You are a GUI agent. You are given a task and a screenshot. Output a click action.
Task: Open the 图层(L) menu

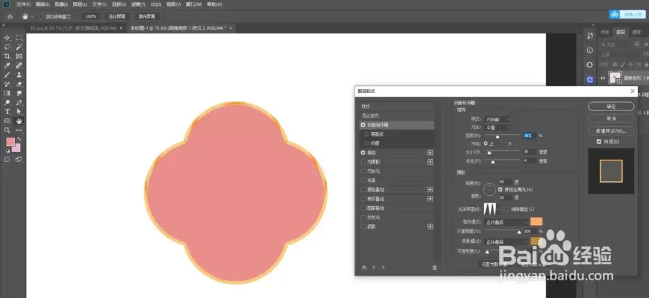[80, 5]
